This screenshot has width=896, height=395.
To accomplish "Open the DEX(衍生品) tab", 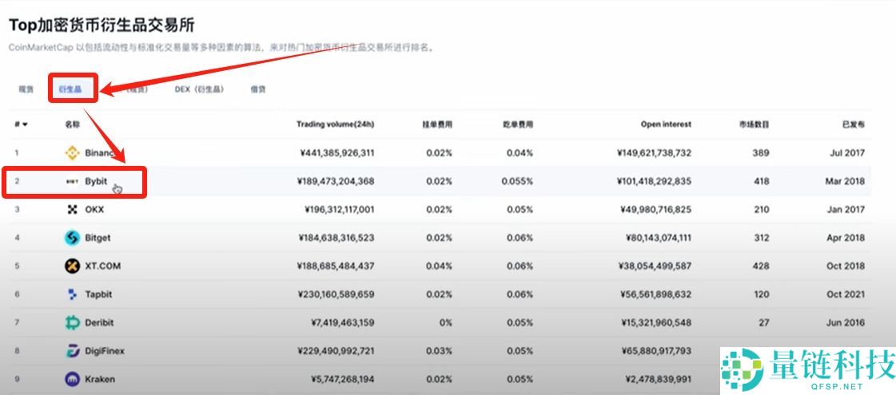I will [200, 89].
